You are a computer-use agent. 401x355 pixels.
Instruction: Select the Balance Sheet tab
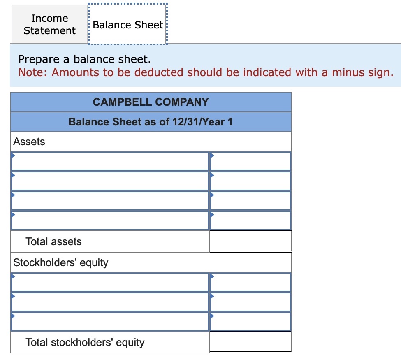coord(127,25)
